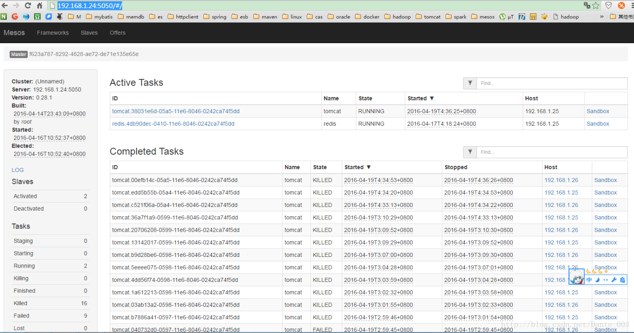Click the Active Tasks Find field
Screen dimensions: 634x333
(552, 83)
